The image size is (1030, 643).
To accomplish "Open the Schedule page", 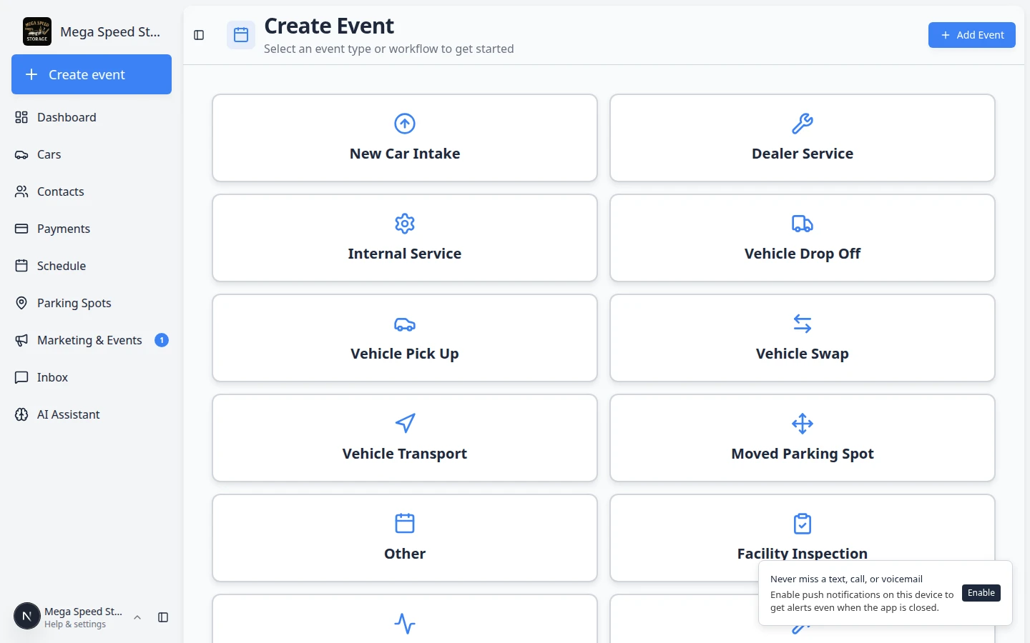I will click(x=92, y=266).
